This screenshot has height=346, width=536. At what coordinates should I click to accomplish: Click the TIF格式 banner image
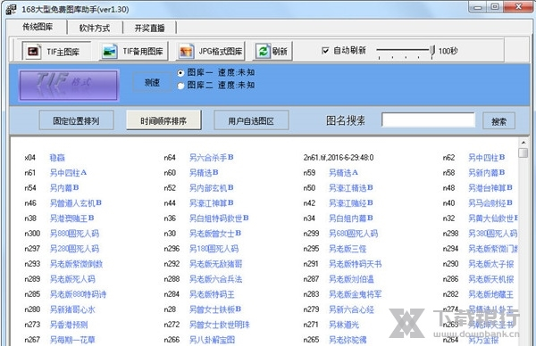pos(69,86)
